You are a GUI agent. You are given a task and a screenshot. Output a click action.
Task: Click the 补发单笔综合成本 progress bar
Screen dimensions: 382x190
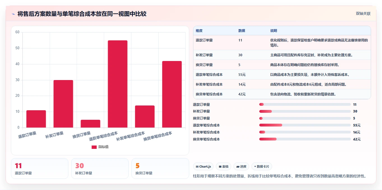305,132
